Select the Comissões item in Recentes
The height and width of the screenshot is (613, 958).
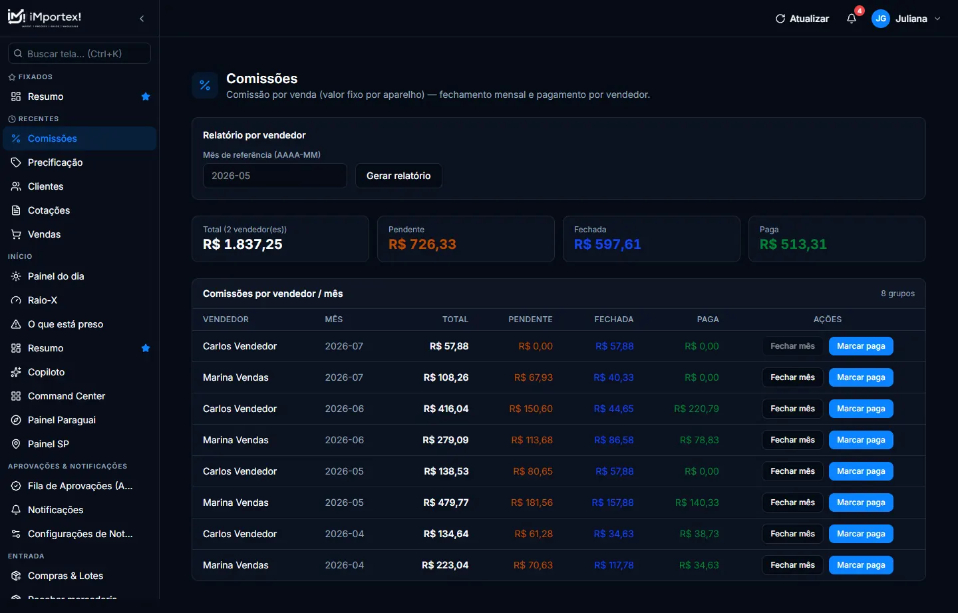point(80,138)
